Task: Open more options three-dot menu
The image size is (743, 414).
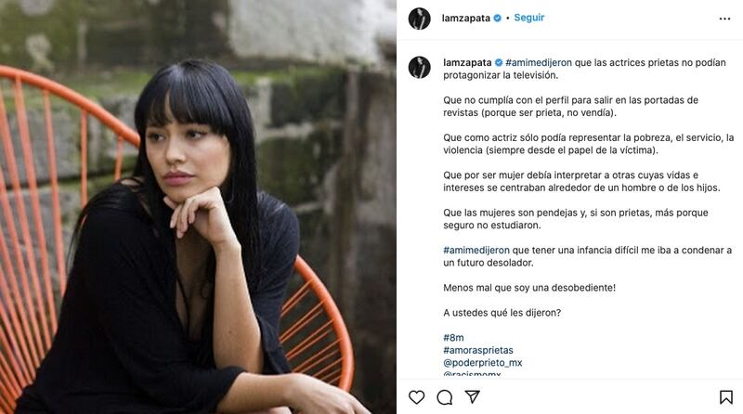Action: coord(724,19)
